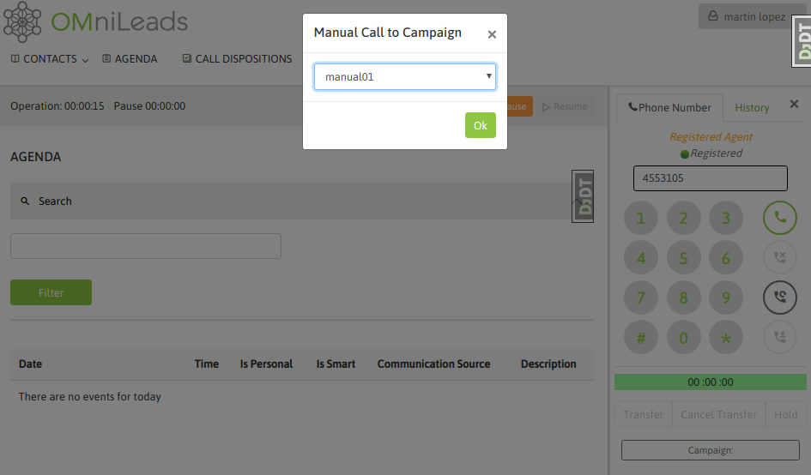Image resolution: width=811 pixels, height=475 pixels.
Task: Click the Communication Source column header
Action: (x=433, y=364)
